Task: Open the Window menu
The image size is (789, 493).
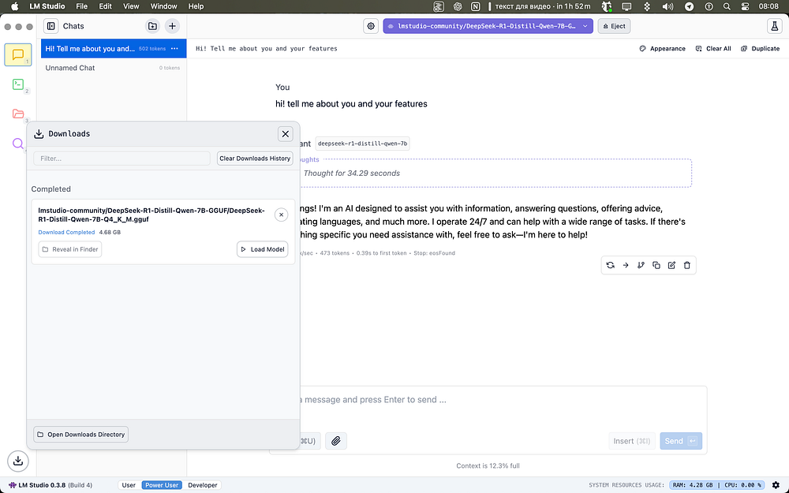Action: (163, 6)
